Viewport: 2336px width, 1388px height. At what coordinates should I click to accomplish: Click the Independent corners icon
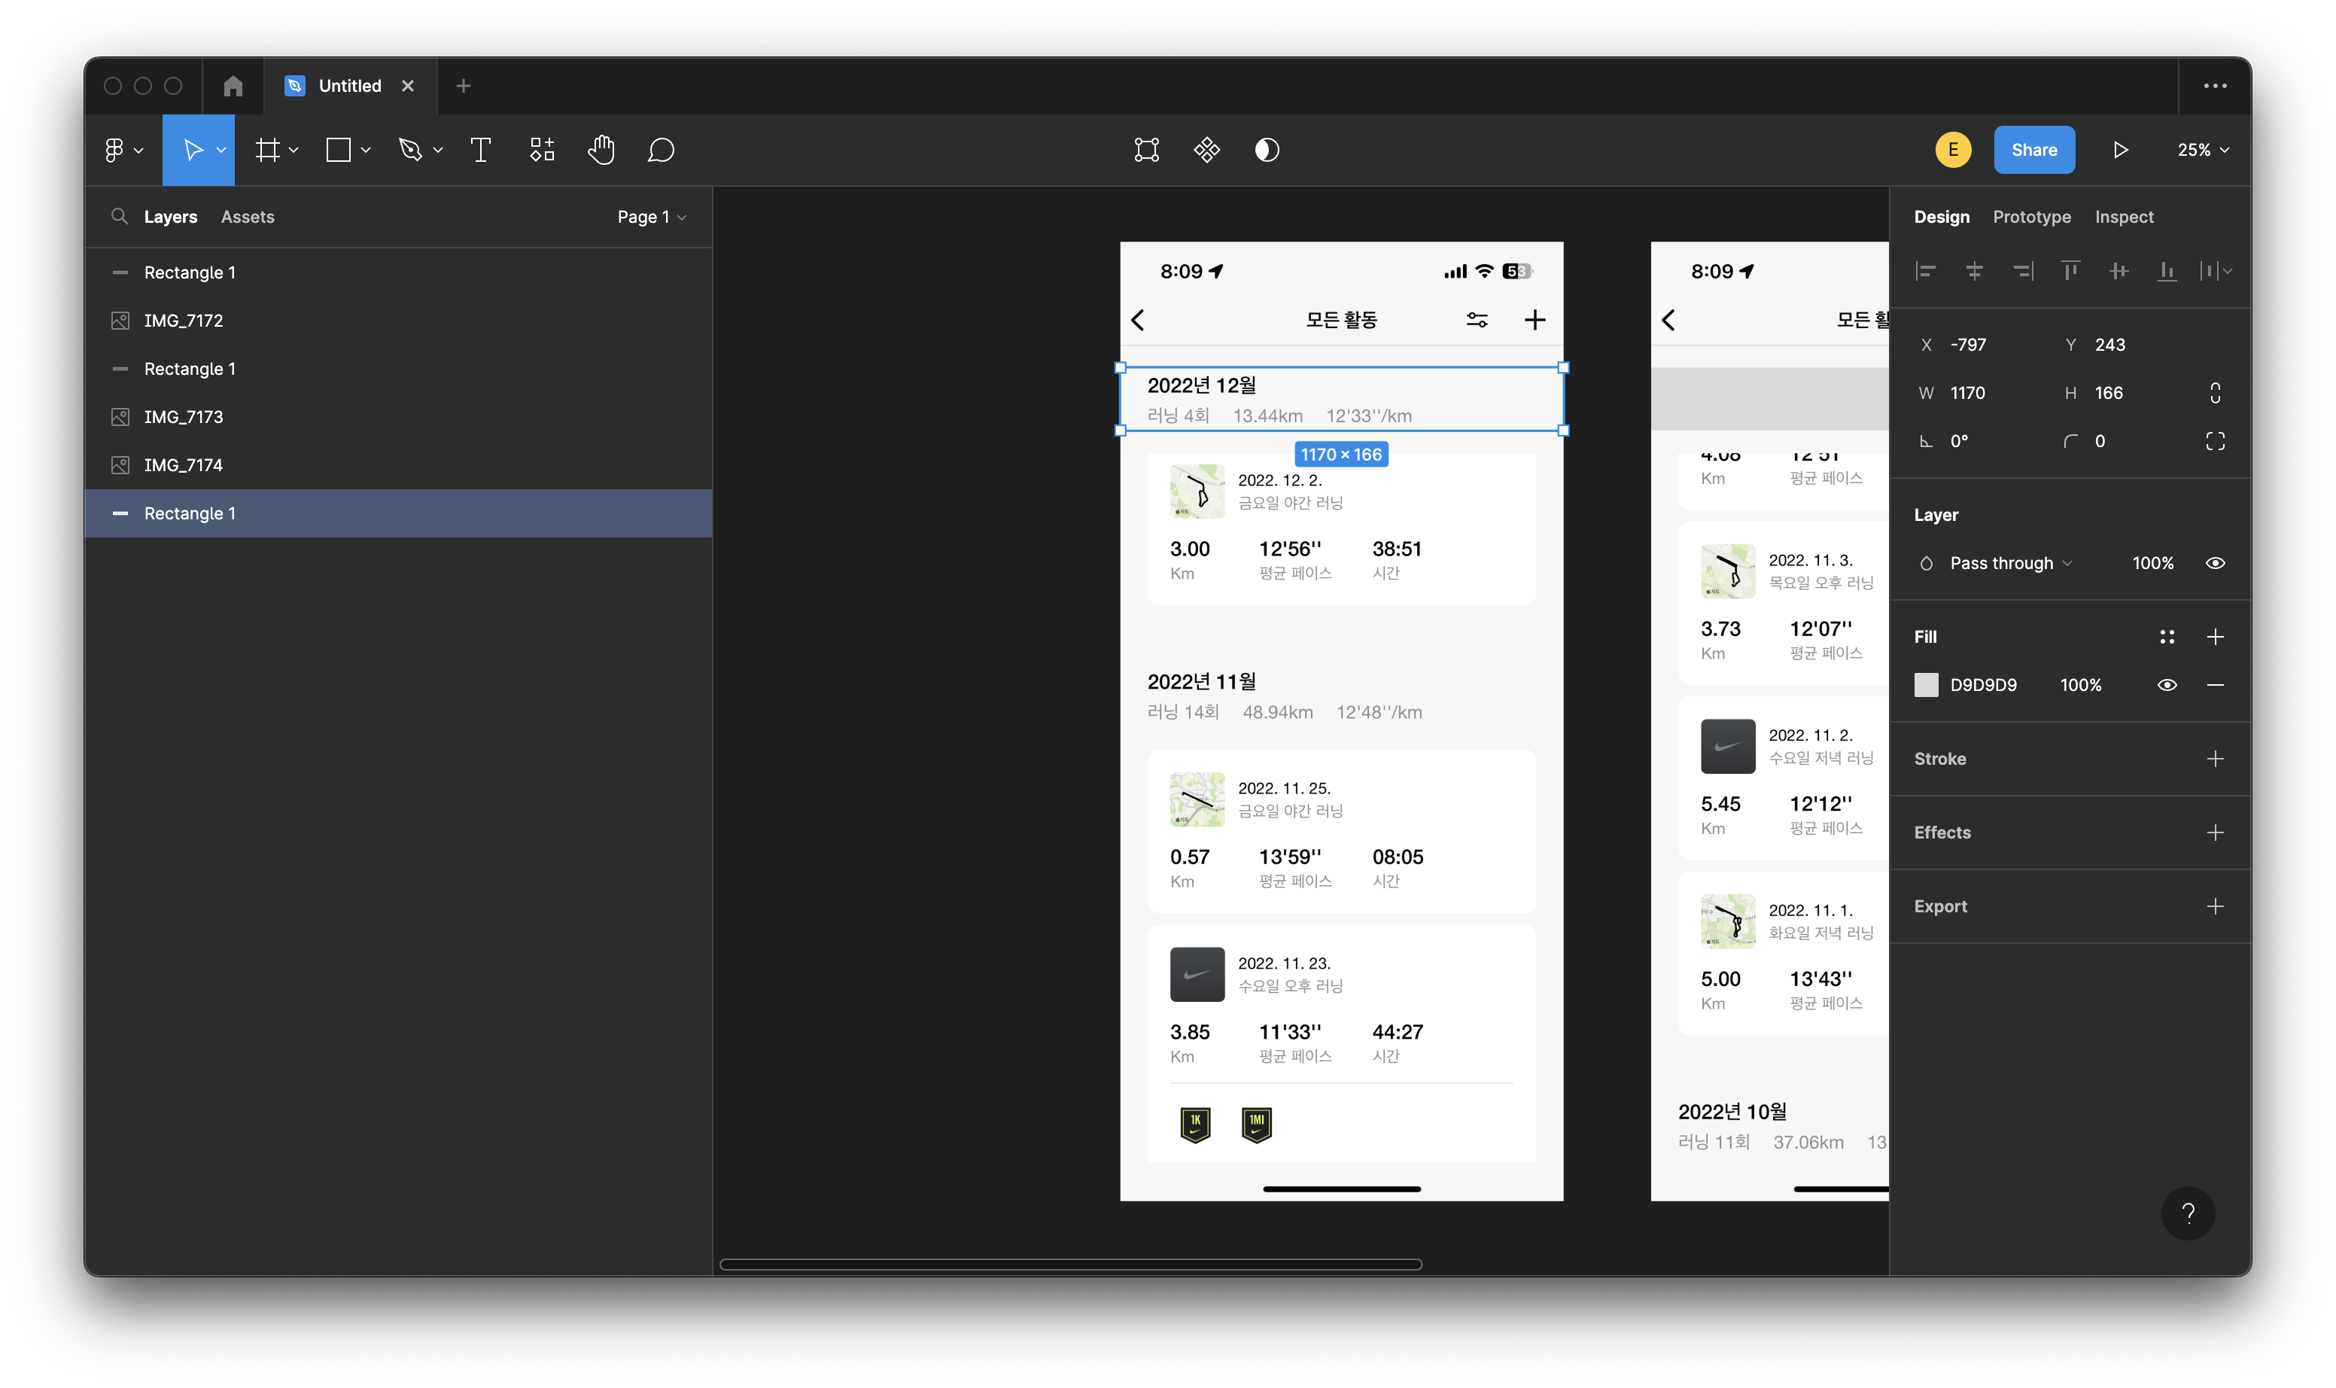(2214, 442)
